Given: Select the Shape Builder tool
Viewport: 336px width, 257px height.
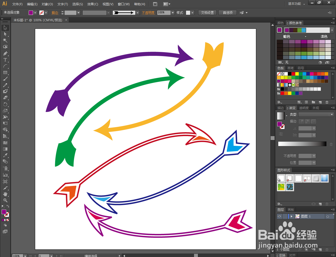Looking at the screenshot, I should point(5,130).
